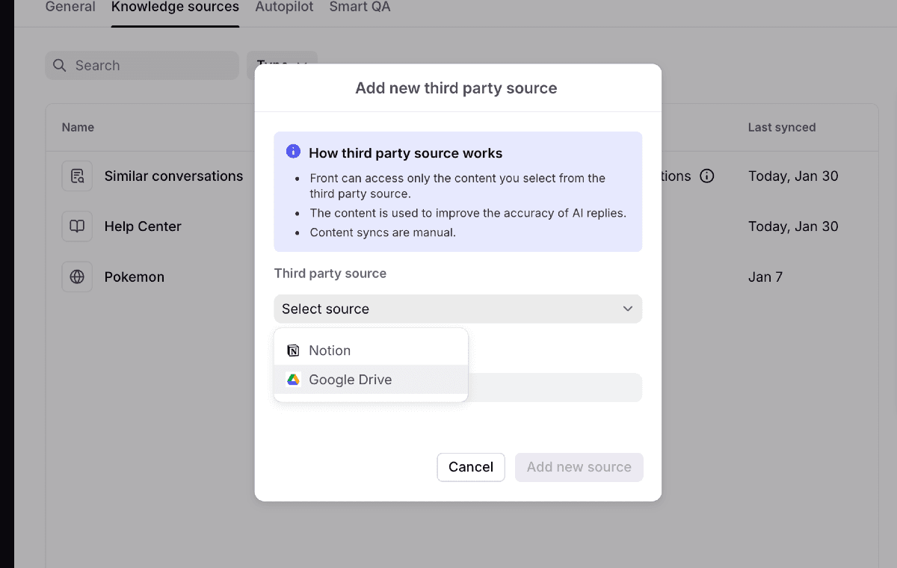Click the magnifying glass search icon

pos(59,65)
